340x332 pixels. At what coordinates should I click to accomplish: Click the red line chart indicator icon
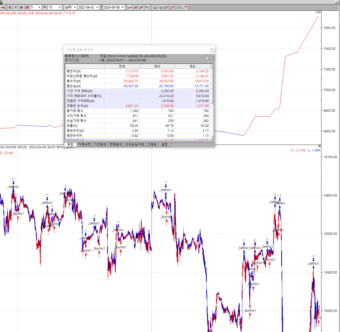130,7
